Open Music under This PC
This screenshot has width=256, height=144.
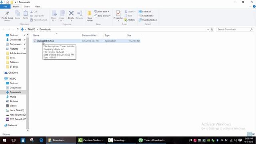[x=13, y=97]
